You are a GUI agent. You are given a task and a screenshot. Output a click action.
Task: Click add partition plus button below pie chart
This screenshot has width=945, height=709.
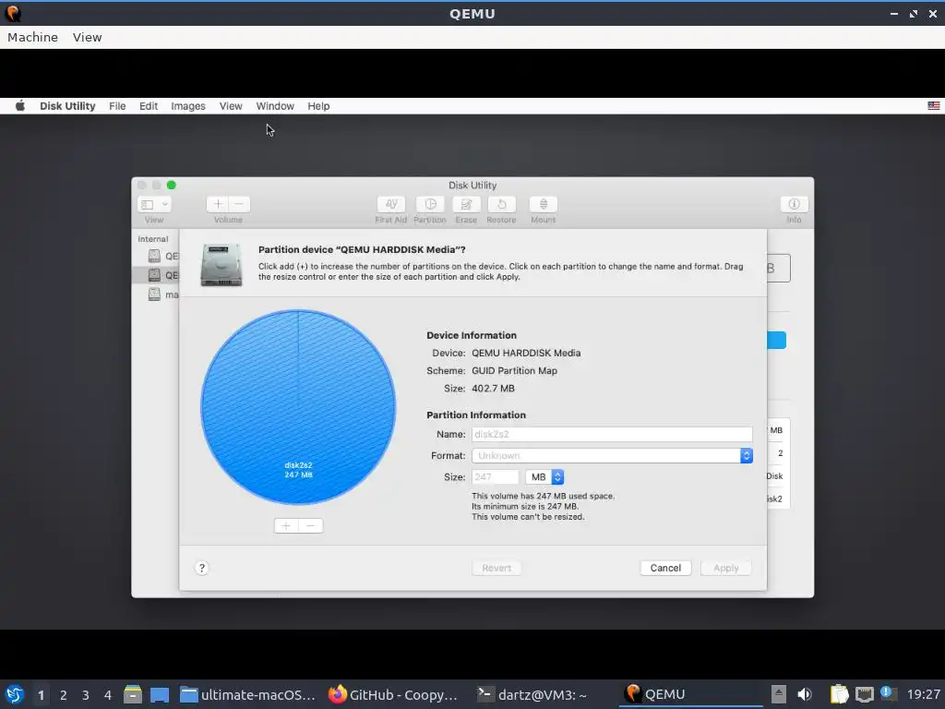click(x=286, y=525)
